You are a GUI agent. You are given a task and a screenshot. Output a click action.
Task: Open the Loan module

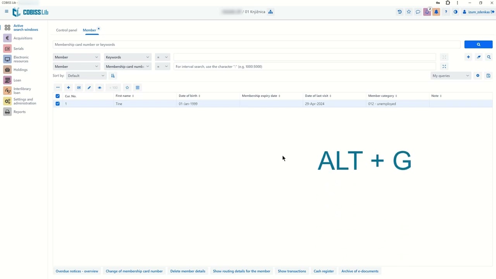[x=17, y=80]
